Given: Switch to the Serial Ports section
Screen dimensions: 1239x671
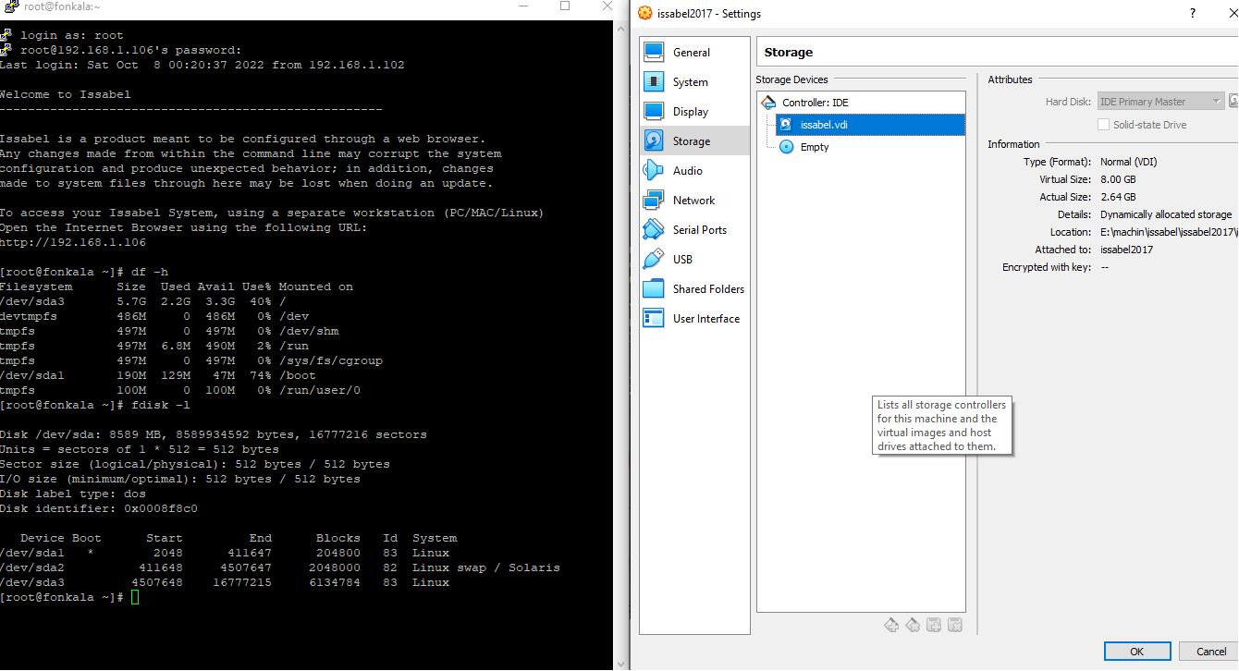Looking at the screenshot, I should point(699,230).
